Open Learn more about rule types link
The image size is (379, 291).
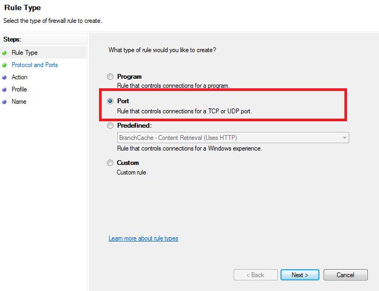click(143, 238)
